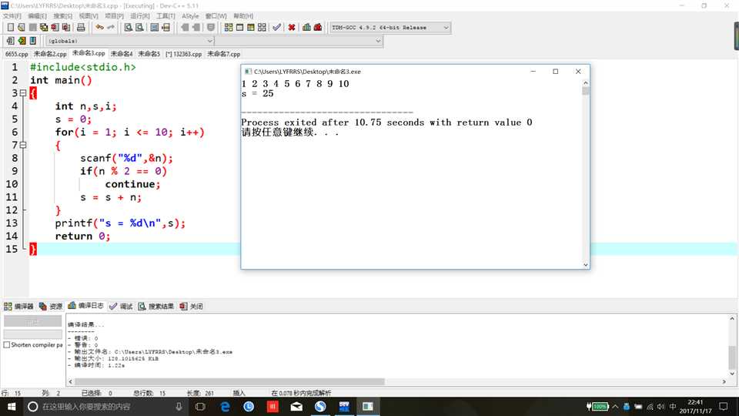Image resolution: width=739 pixels, height=416 pixels.
Task: Click the '总行数: 15' status bar entry
Action: (149, 393)
